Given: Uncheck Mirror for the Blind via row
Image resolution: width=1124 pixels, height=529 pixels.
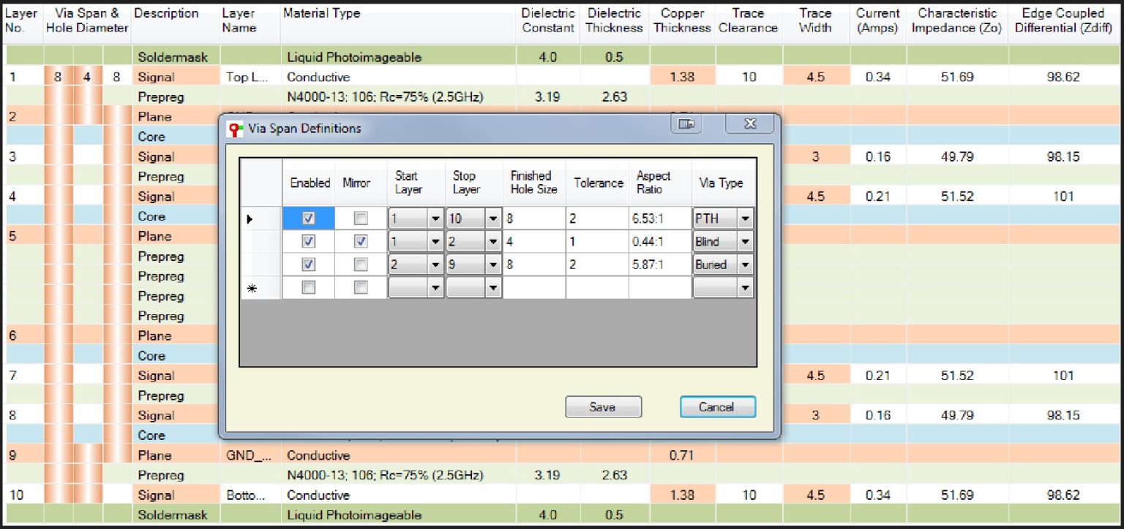Looking at the screenshot, I should [361, 241].
